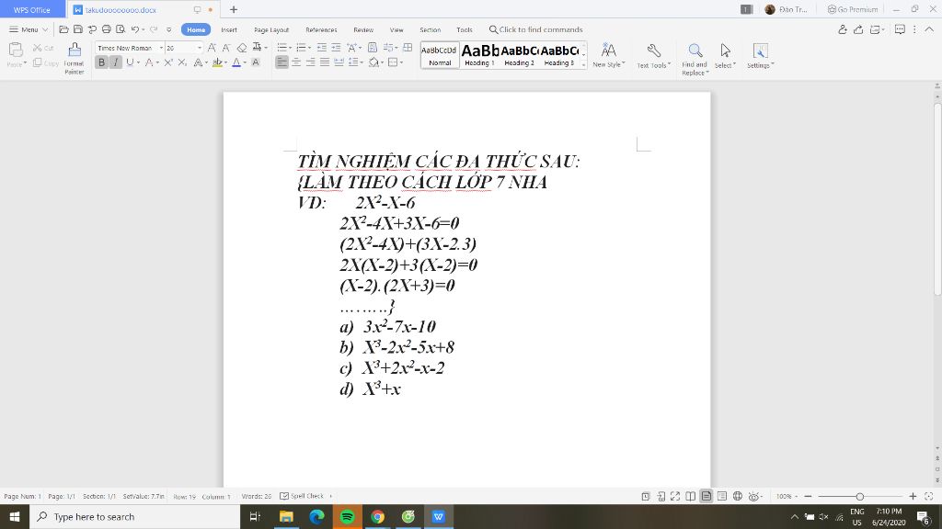The image size is (942, 529).
Task: Select the Format Painter tool
Action: pyautogui.click(x=74, y=58)
